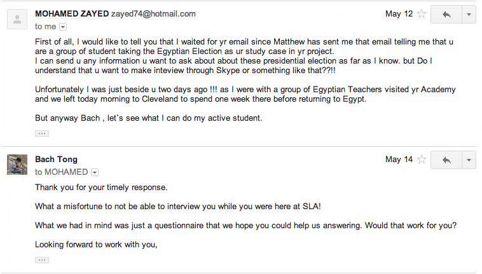Screen dimensions: 482x274
Task: Star Bach Tong's May 14 message
Action: [x=421, y=160]
